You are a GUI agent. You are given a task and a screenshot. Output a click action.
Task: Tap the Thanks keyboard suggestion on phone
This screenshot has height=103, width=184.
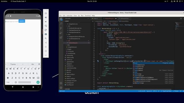pyautogui.click(x=13, y=64)
